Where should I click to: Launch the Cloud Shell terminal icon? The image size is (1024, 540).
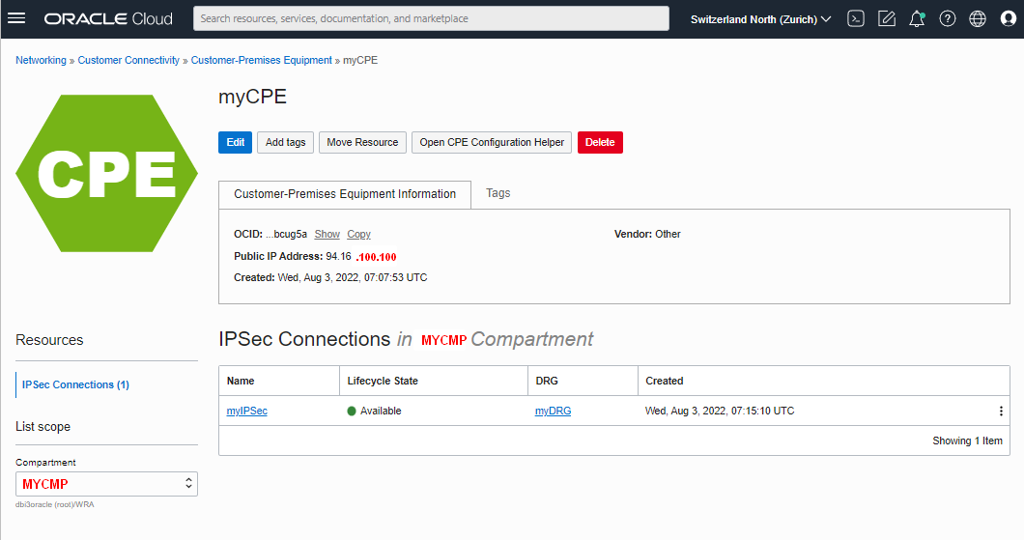coord(855,18)
